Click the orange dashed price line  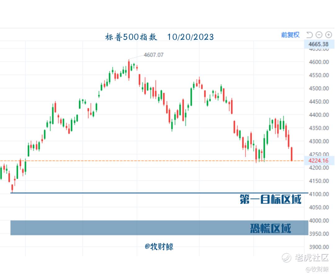tap(152, 160)
